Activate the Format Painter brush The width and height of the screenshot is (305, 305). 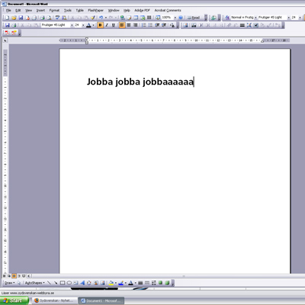coord(93,18)
